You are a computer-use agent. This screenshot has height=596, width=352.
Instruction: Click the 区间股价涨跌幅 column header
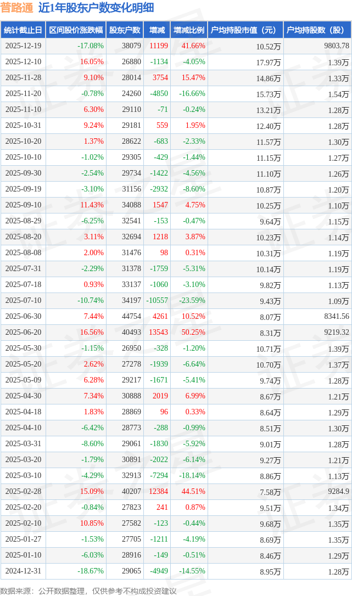tap(75, 30)
